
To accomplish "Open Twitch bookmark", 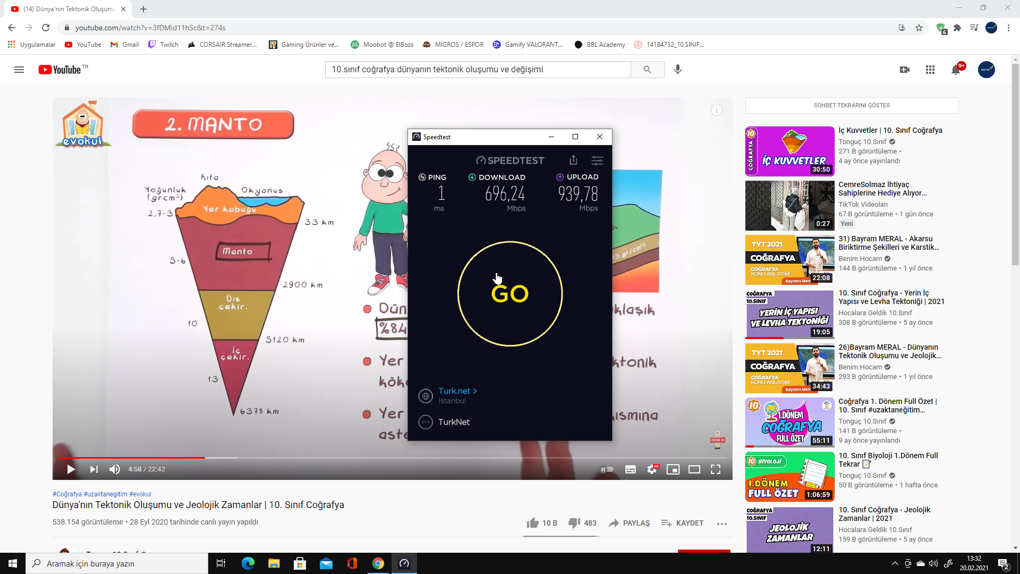I will (164, 45).
